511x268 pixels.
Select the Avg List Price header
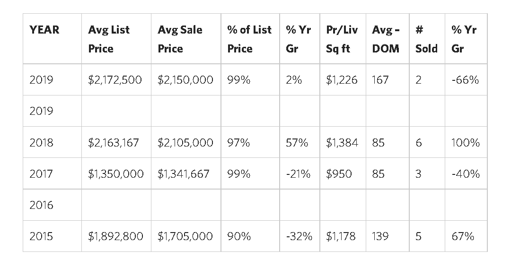tap(109, 39)
